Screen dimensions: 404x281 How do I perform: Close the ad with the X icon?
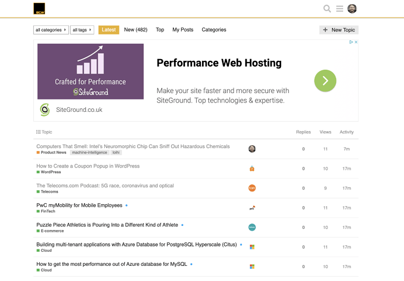tap(356, 42)
